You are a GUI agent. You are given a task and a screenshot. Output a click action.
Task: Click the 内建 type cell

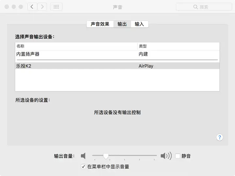[143, 54]
